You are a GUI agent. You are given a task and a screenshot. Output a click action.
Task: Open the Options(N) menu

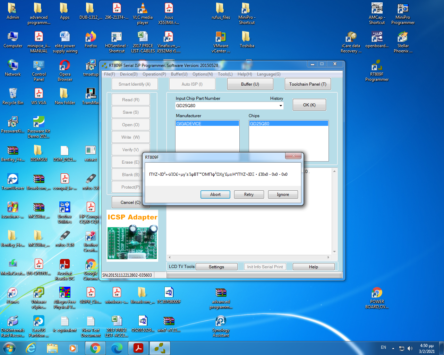pyautogui.click(x=203, y=74)
